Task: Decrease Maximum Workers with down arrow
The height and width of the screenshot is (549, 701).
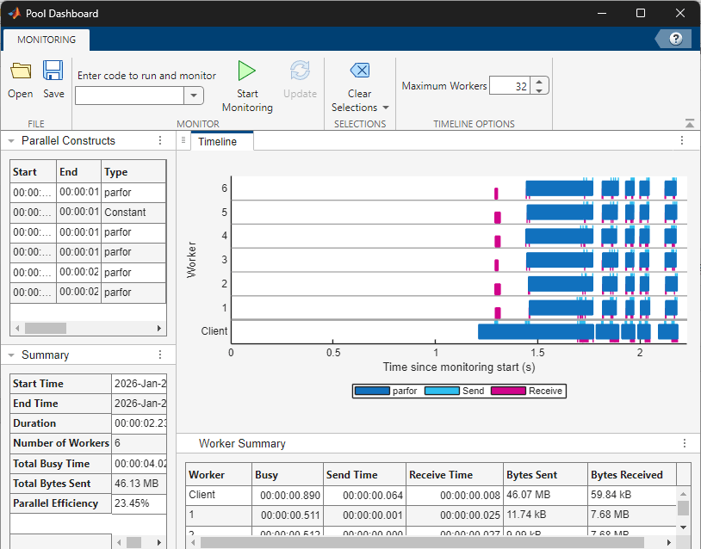Action: pyautogui.click(x=539, y=90)
